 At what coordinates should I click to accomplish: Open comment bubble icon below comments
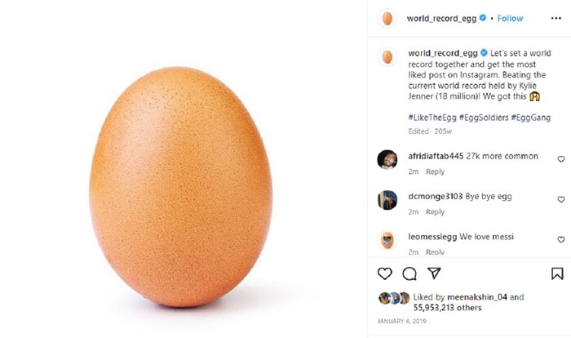coord(409,274)
